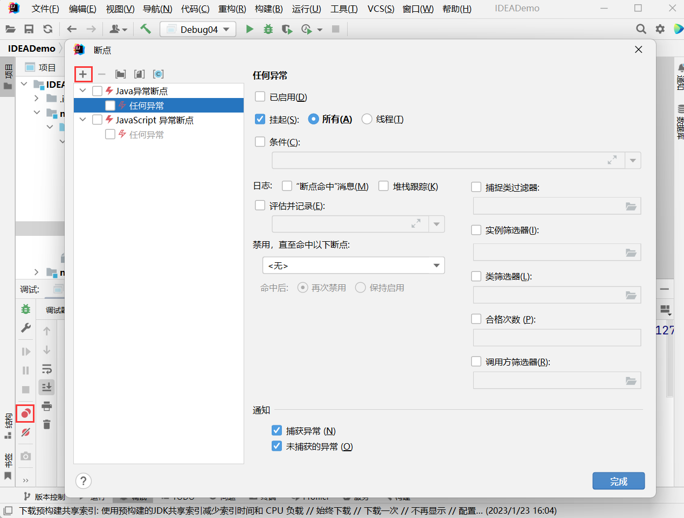The height and width of the screenshot is (518, 684).
Task: Click camera thread dump icon
Action: point(25,456)
